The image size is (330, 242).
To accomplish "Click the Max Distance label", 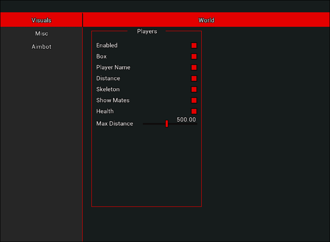I will point(114,123).
